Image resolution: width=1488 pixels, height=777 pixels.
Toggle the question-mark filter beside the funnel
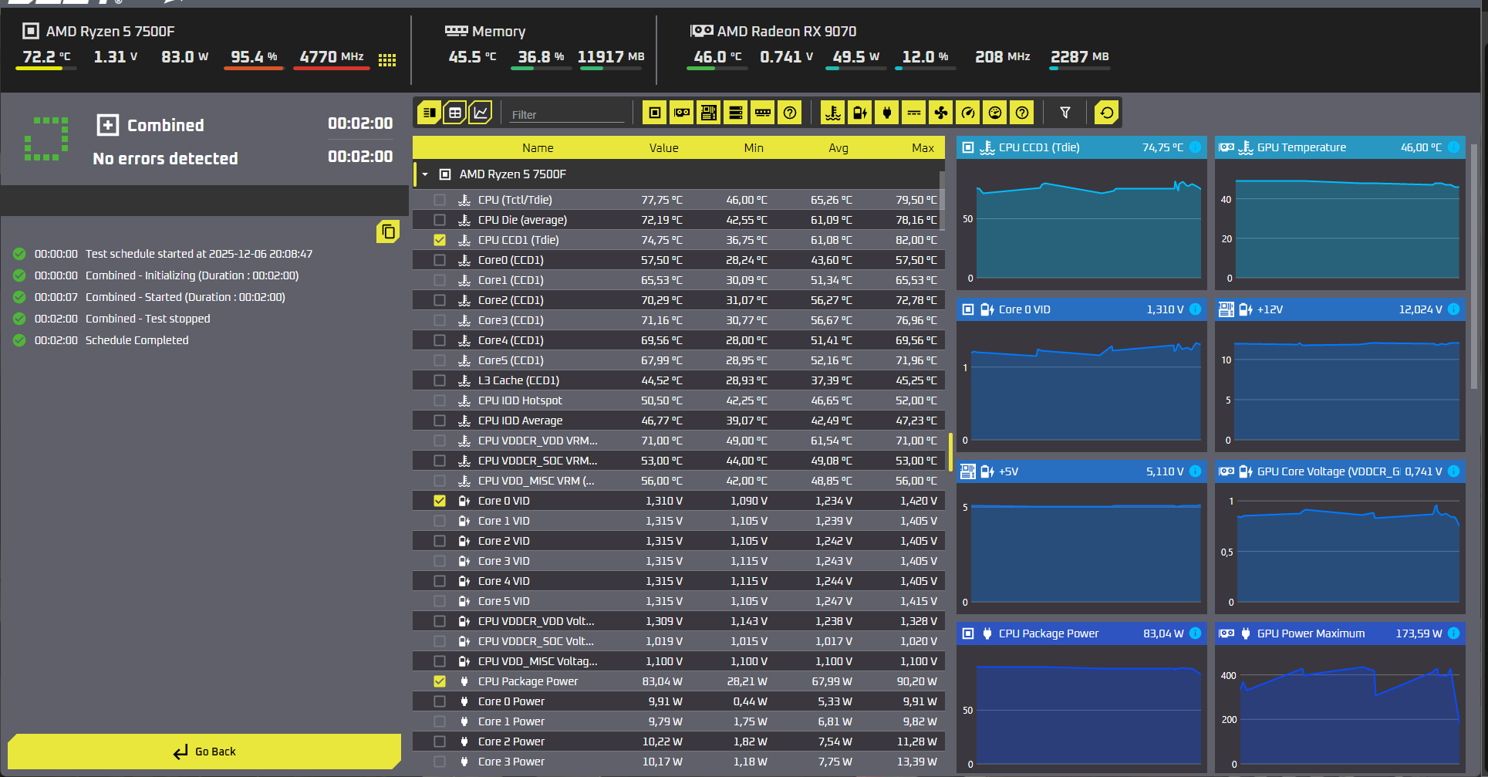click(x=1022, y=113)
